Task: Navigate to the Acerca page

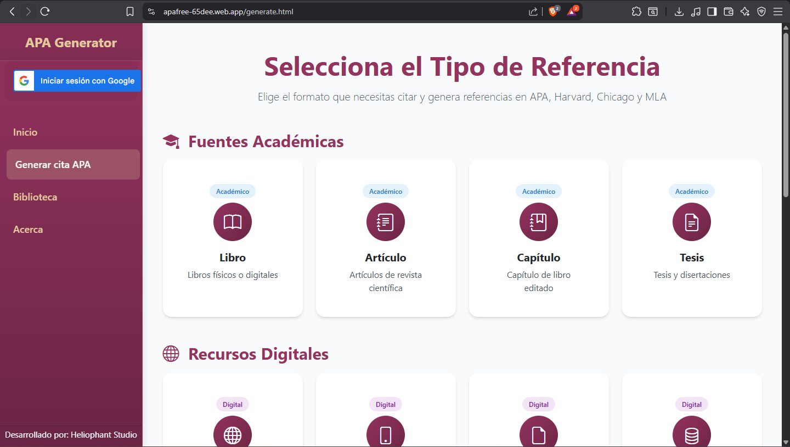Action: click(28, 230)
